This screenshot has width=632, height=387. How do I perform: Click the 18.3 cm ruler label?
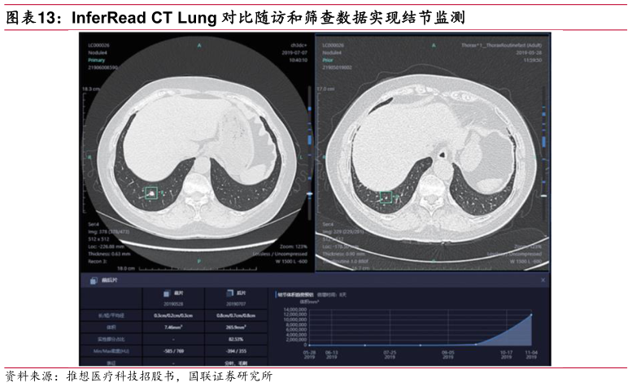(91, 89)
